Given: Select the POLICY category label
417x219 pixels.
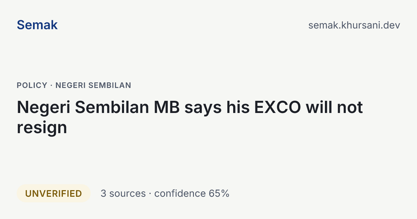Looking at the screenshot, I should click(x=32, y=85).
